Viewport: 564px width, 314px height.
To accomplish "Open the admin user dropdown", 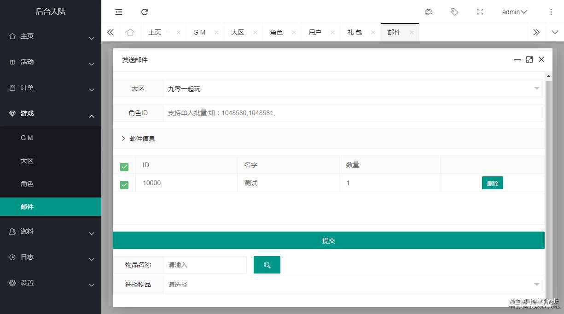I will pyautogui.click(x=514, y=12).
